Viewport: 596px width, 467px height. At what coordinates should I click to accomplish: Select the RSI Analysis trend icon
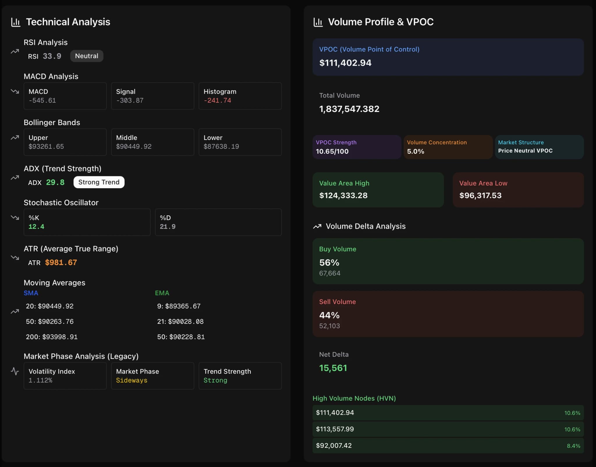(x=14, y=51)
